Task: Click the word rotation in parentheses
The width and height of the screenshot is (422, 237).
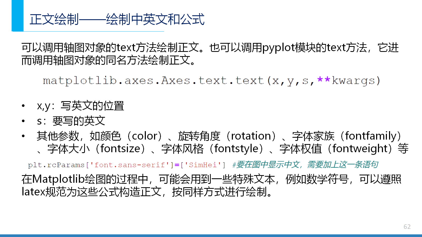Action: (251, 136)
